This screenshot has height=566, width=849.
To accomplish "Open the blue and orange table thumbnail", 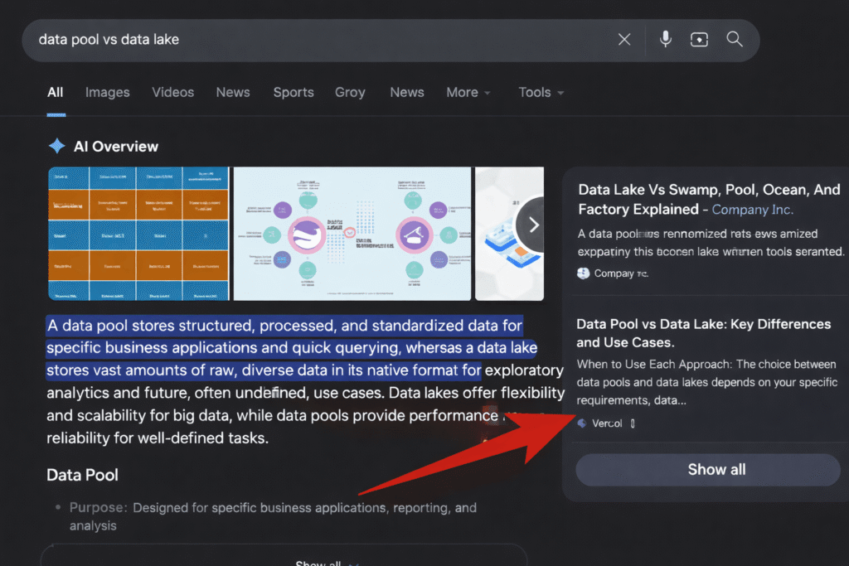I will (x=138, y=234).
